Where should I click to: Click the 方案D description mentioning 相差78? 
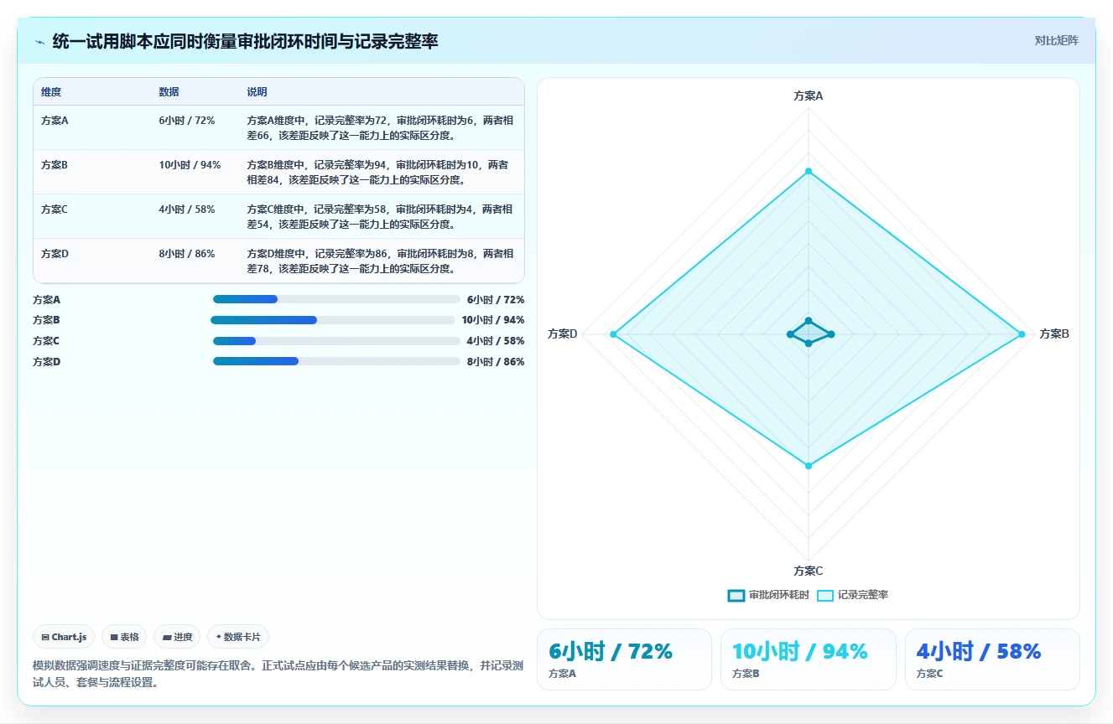(380, 261)
